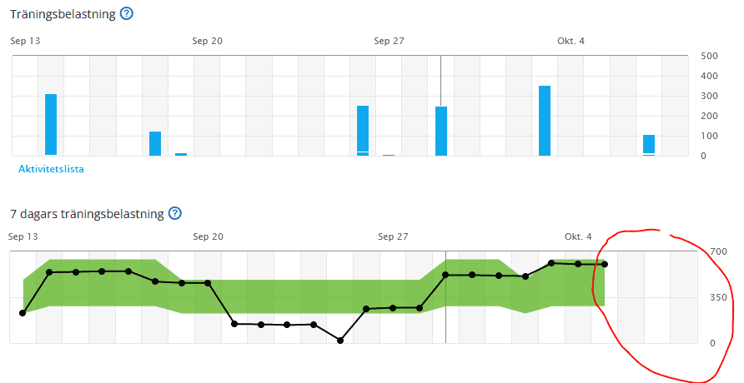Click the tall blue bar under Sep 27 label
The height and width of the screenshot is (383, 744).
(363, 130)
